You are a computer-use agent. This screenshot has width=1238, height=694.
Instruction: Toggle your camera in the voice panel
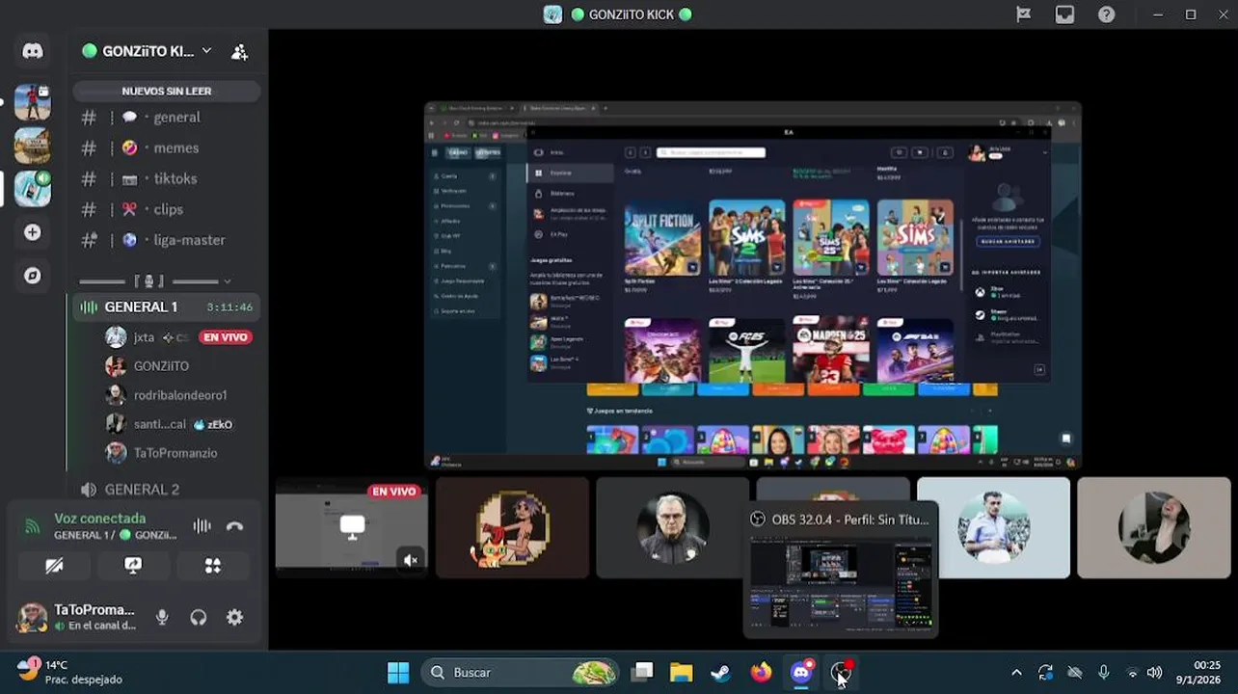(x=54, y=566)
